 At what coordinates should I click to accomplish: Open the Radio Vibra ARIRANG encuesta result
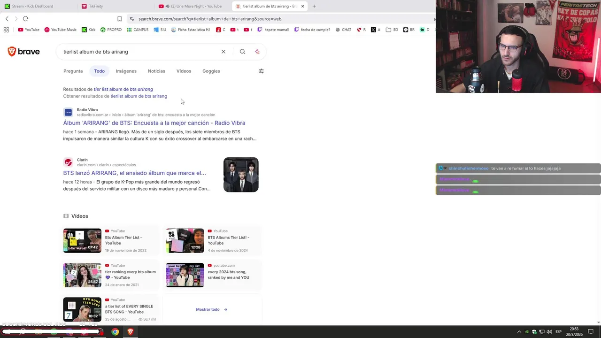pyautogui.click(x=154, y=123)
